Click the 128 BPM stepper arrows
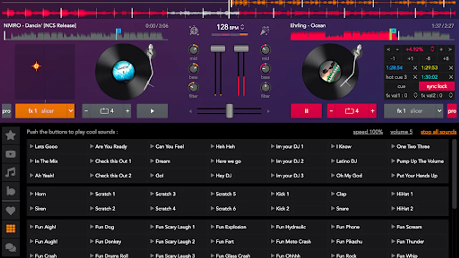 (242, 27)
